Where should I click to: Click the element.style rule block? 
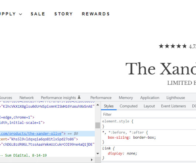coord(149,124)
